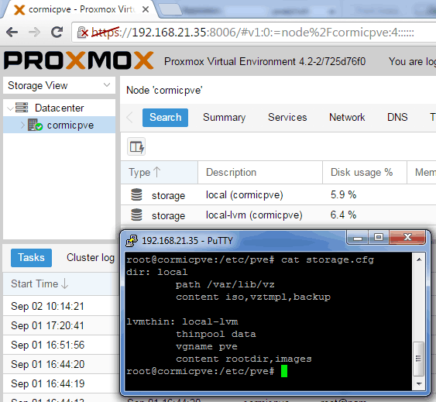Screen dimensions: 436x402
Task: Sort tasks by Start Time column
Action: tap(60, 284)
